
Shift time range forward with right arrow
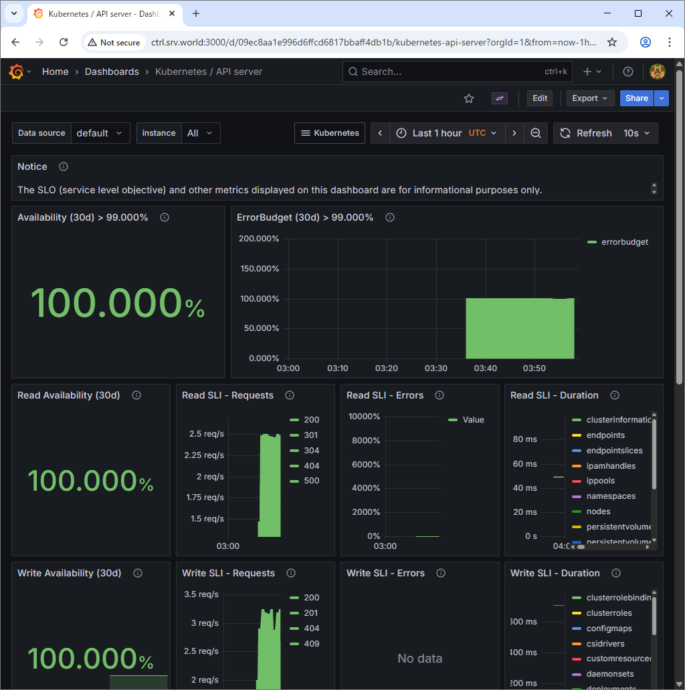point(514,133)
